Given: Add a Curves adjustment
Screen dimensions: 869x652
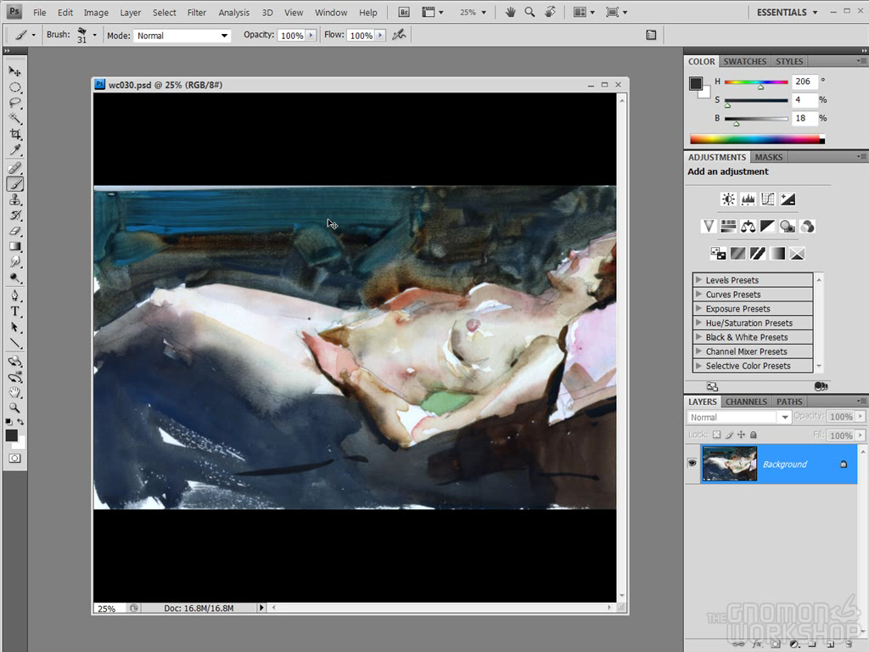Looking at the screenshot, I should point(767,199).
